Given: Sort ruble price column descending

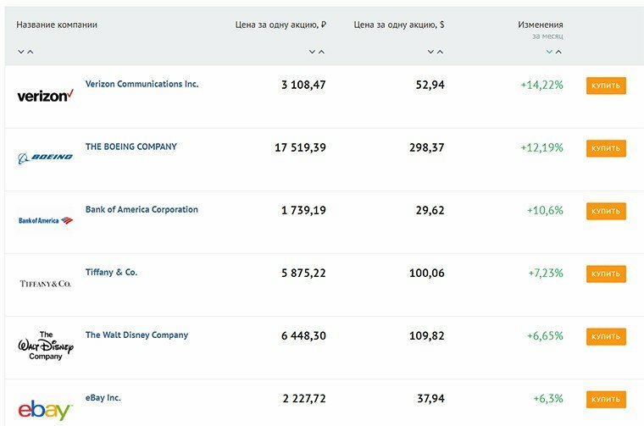Looking at the screenshot, I should [x=312, y=52].
